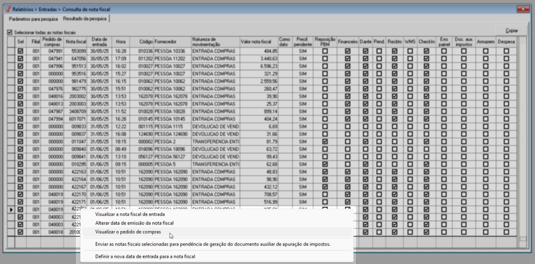This screenshot has width=535, height=264.
Task: Choose Enviar as notas fiscais selecionadas para pendência
Action: point(213,244)
